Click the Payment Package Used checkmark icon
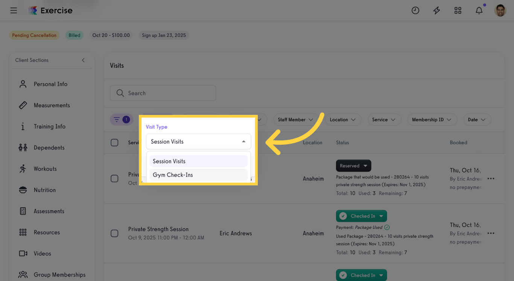The height and width of the screenshot is (281, 514). 387,227
